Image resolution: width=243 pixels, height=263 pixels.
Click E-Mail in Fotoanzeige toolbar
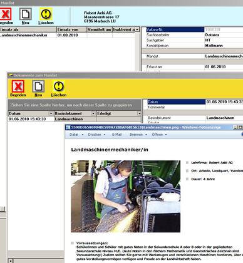[116, 135]
